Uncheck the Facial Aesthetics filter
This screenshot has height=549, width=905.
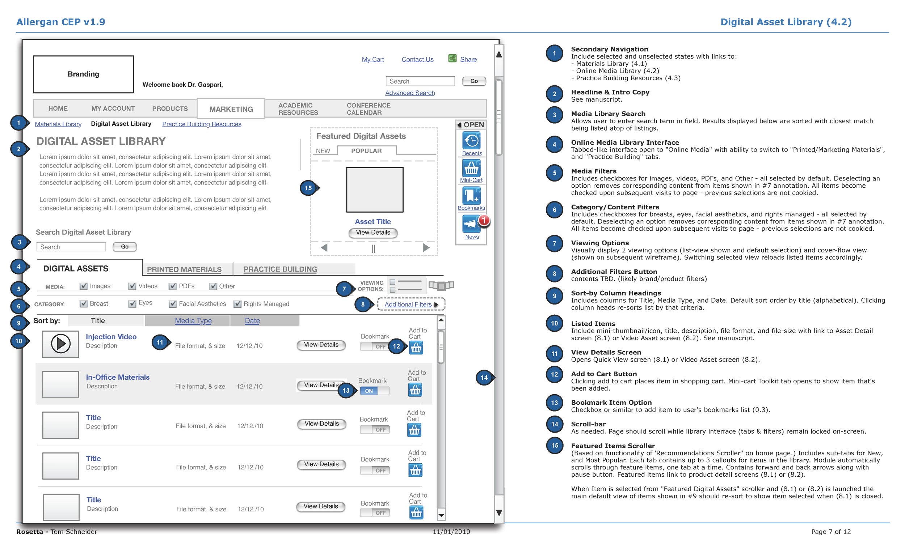[x=173, y=304]
